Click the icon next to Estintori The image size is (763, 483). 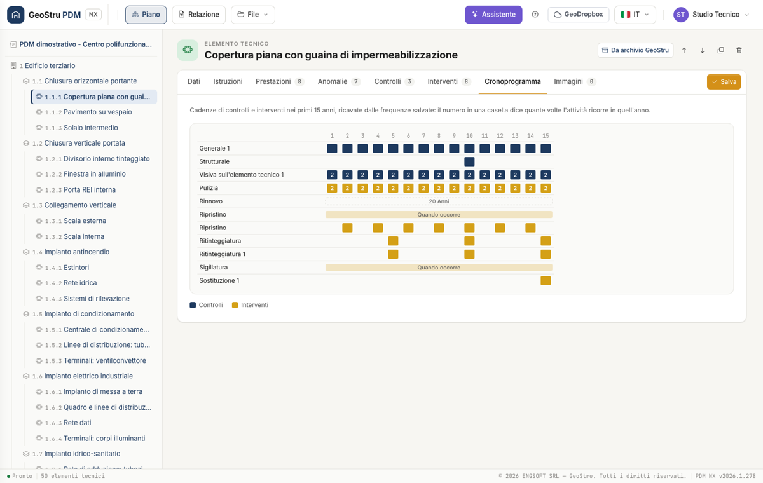click(x=39, y=268)
